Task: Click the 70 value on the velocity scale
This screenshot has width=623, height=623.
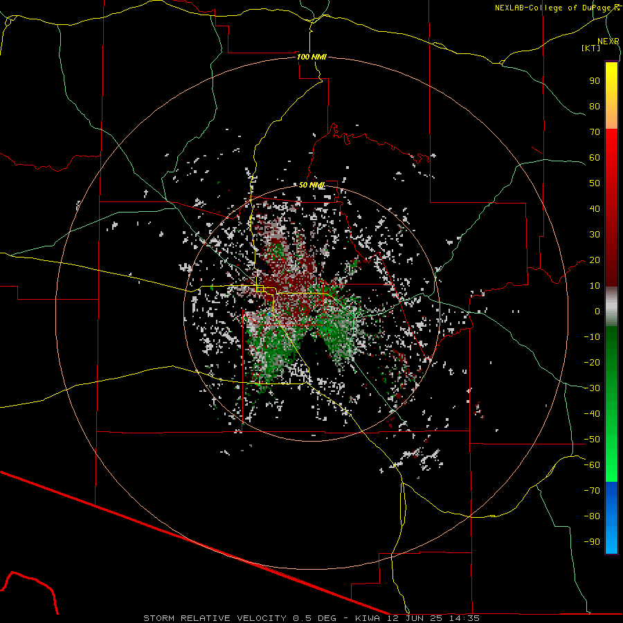Action: [595, 132]
